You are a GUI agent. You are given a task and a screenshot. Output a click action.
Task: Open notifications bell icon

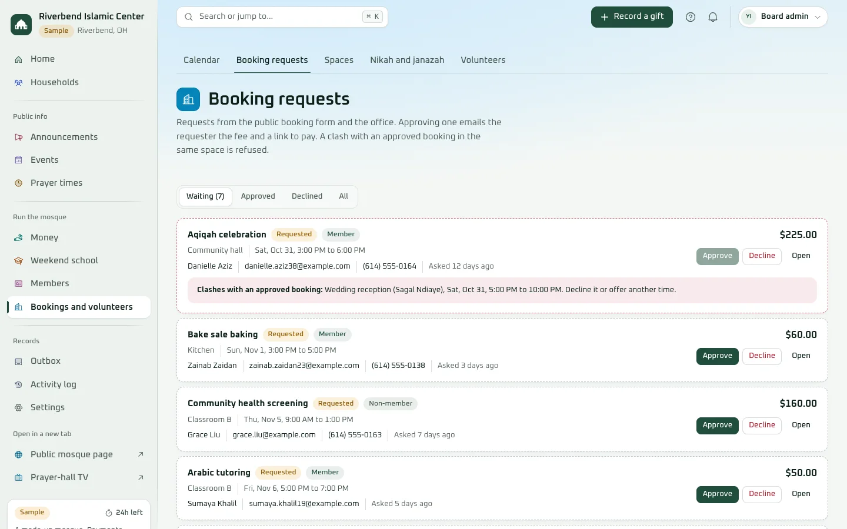[713, 17]
